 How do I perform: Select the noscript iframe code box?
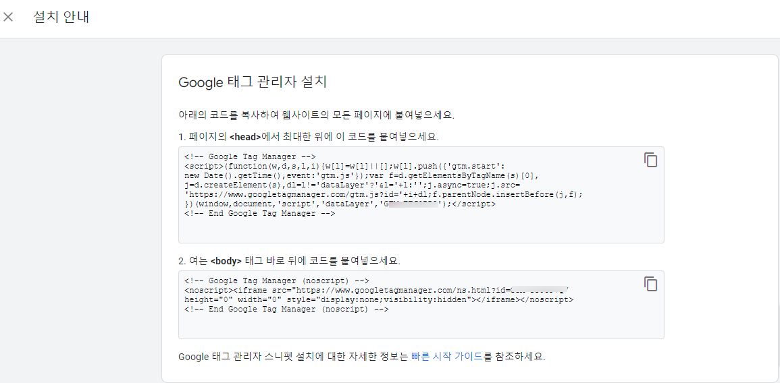(x=421, y=305)
